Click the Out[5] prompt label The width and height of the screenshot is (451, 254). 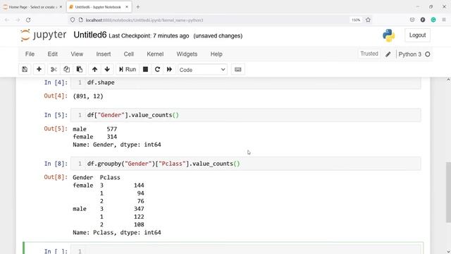coord(56,128)
